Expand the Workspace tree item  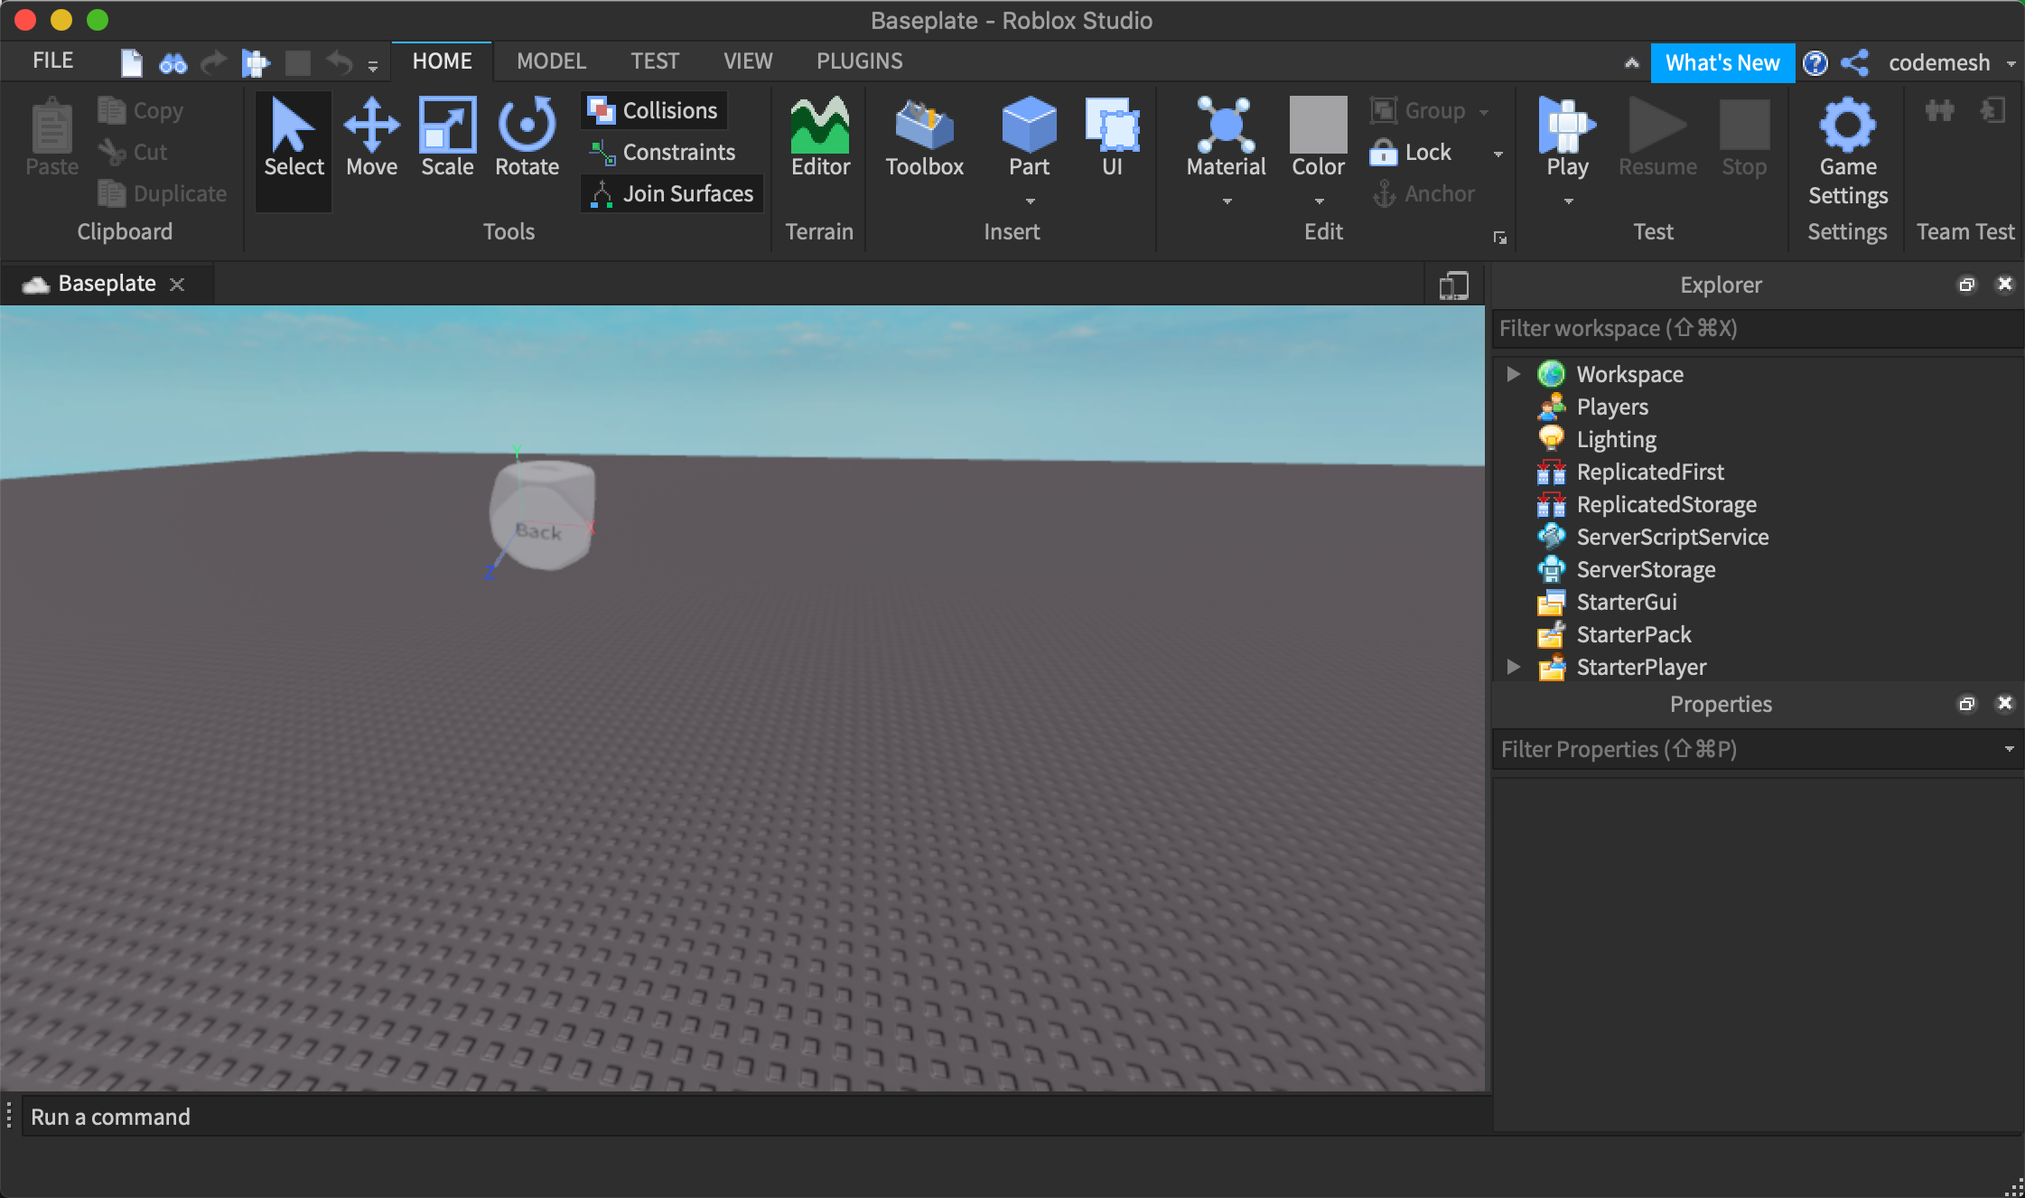1514,374
